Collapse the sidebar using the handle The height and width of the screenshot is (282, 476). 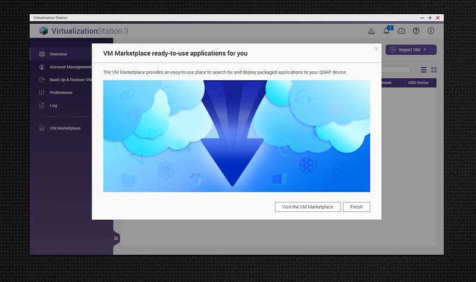pyautogui.click(x=116, y=239)
